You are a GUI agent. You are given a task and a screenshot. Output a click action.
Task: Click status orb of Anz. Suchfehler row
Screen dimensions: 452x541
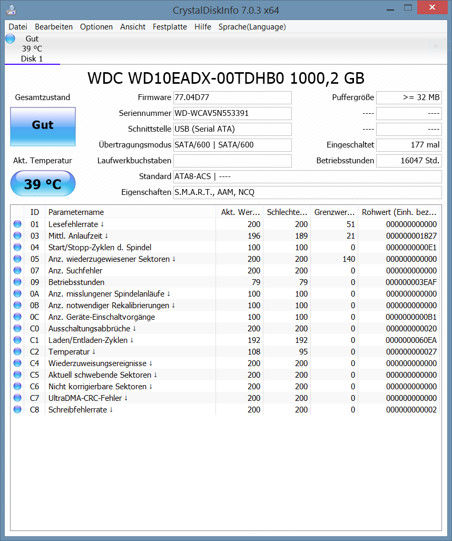pos(17,270)
